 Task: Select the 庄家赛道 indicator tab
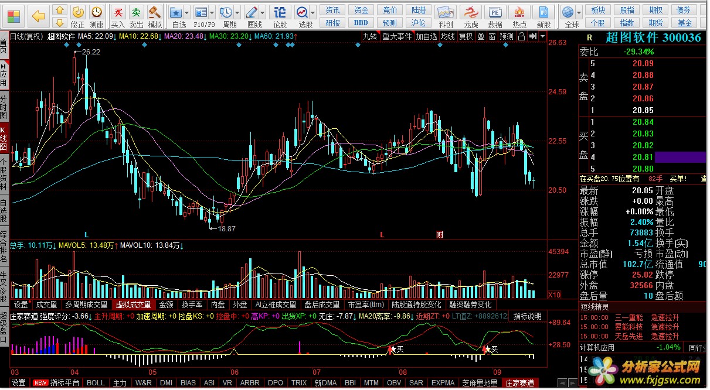point(520,383)
